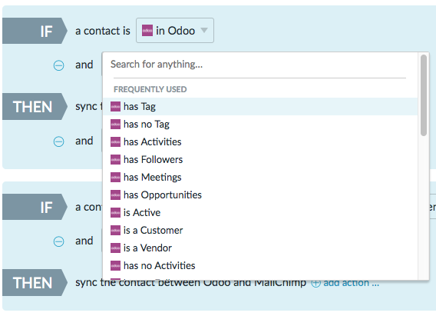The height and width of the screenshot is (316, 436).
Task: Click the second IF label block
Action: click(x=35, y=207)
